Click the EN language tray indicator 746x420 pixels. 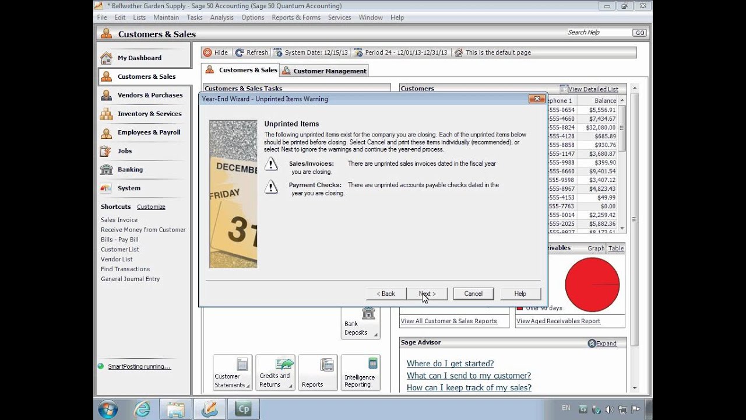click(566, 408)
